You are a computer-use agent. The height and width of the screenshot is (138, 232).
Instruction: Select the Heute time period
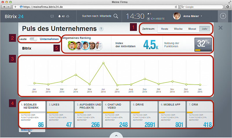tap(164, 29)
